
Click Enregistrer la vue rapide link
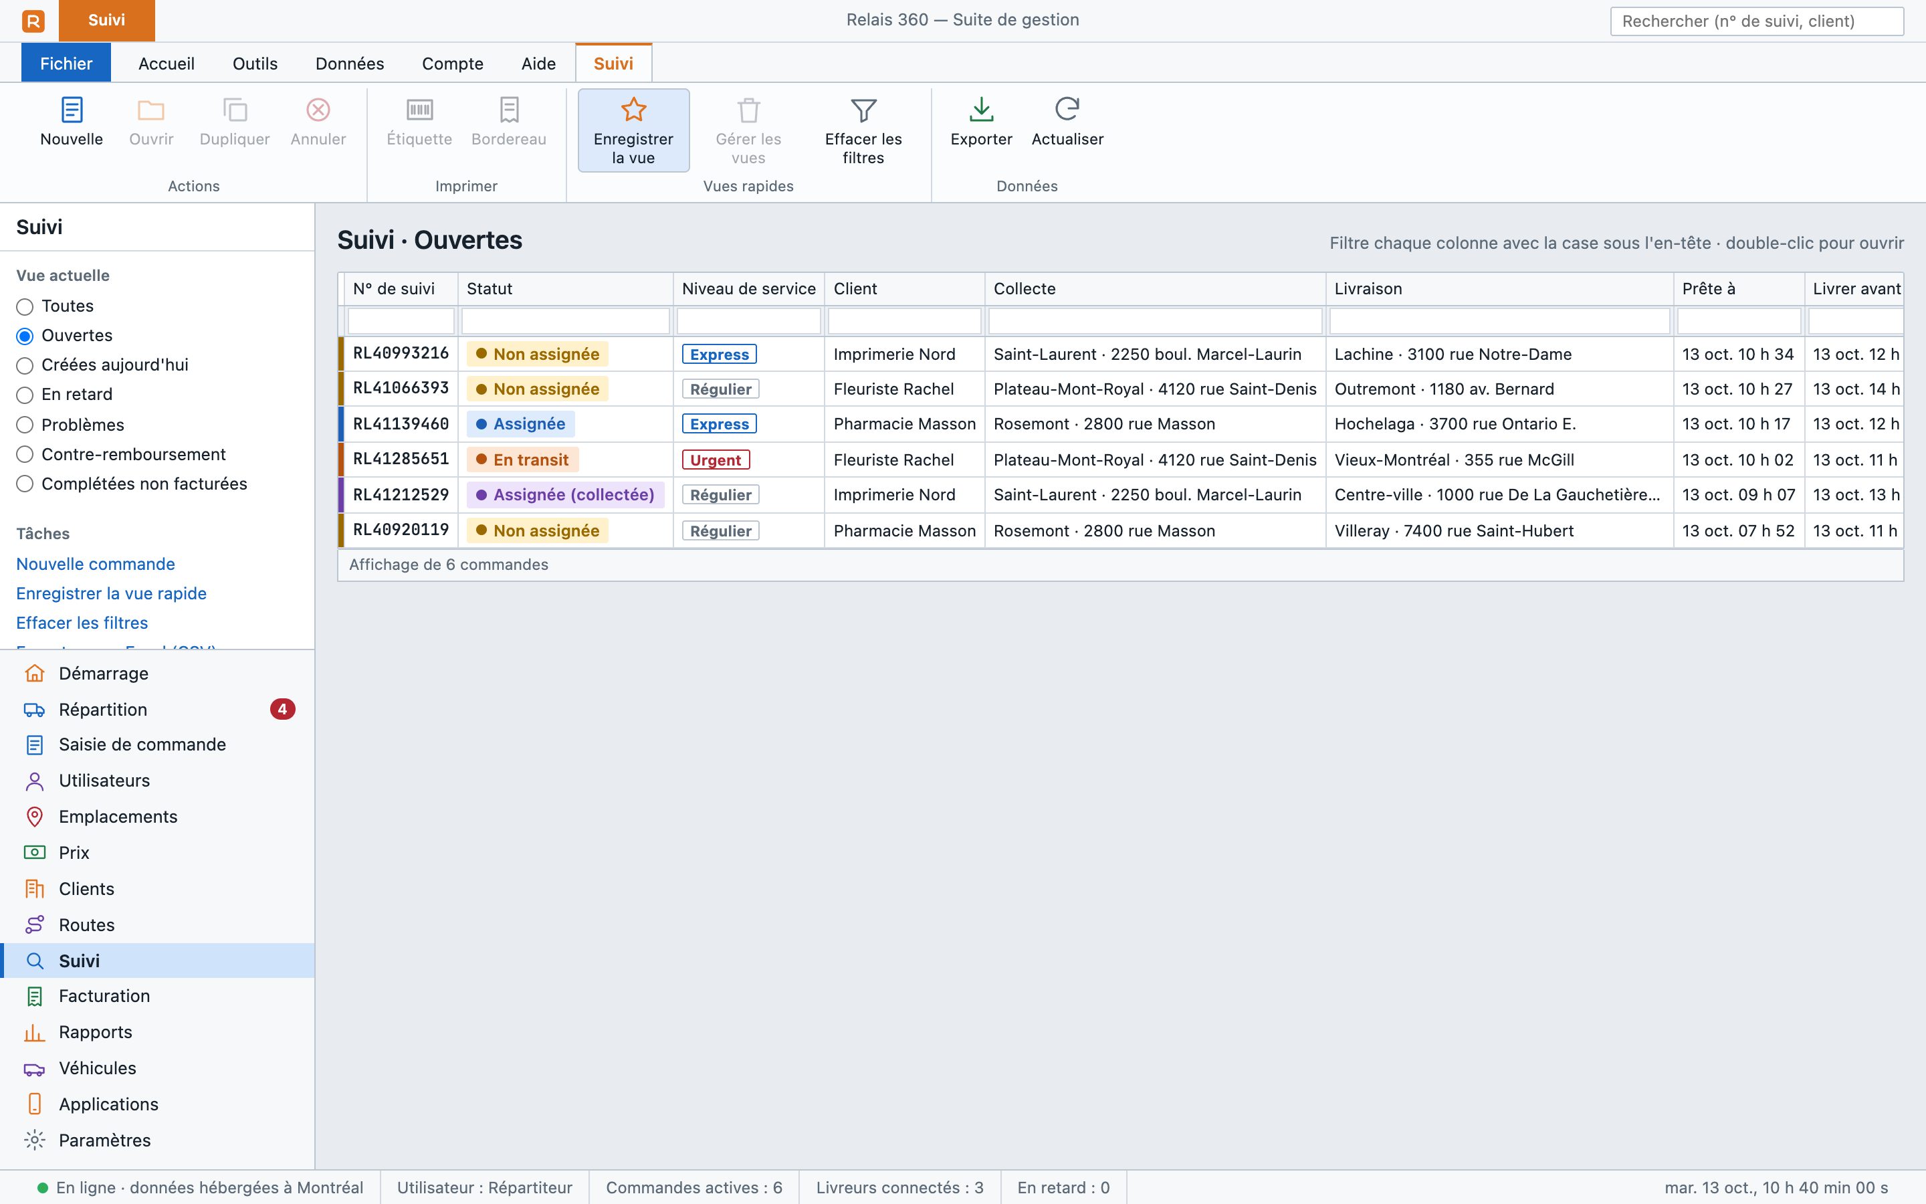click(x=112, y=594)
